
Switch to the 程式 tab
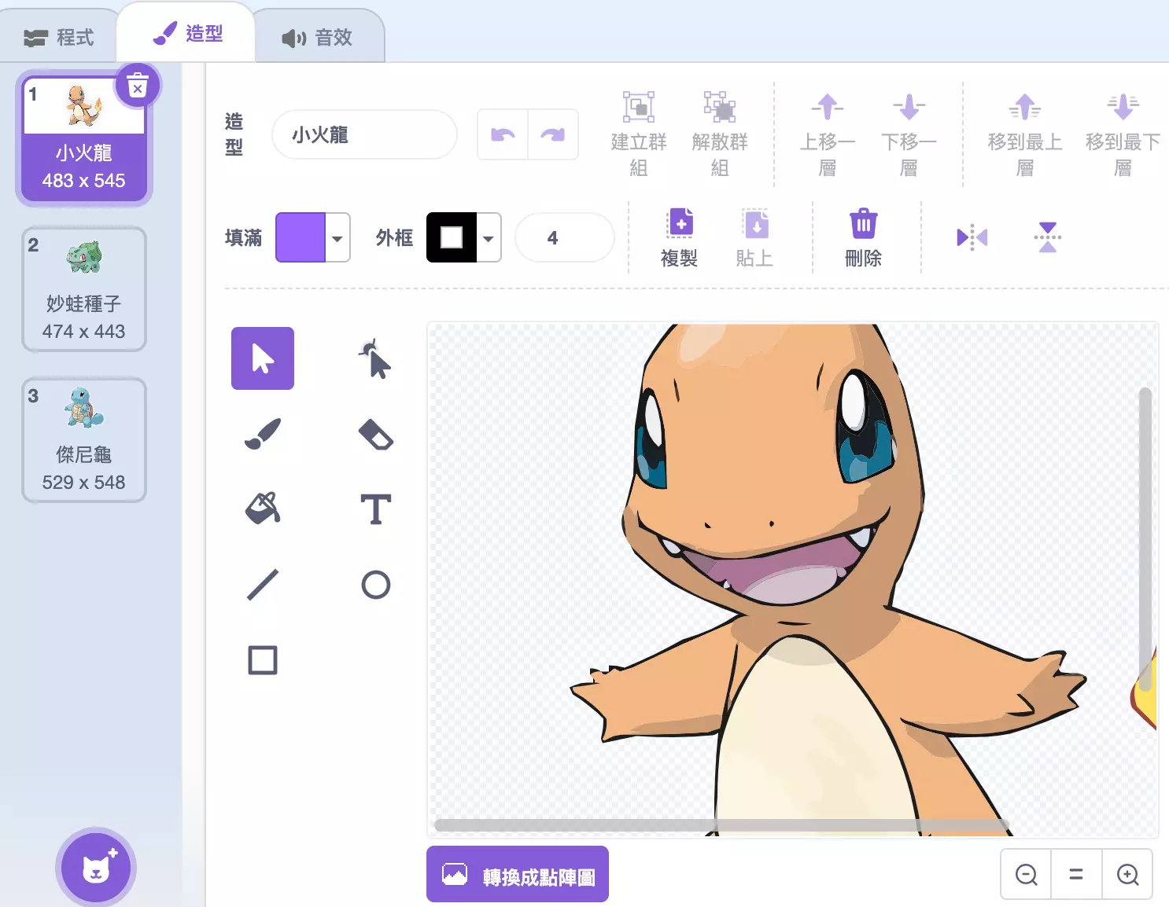coord(59,37)
